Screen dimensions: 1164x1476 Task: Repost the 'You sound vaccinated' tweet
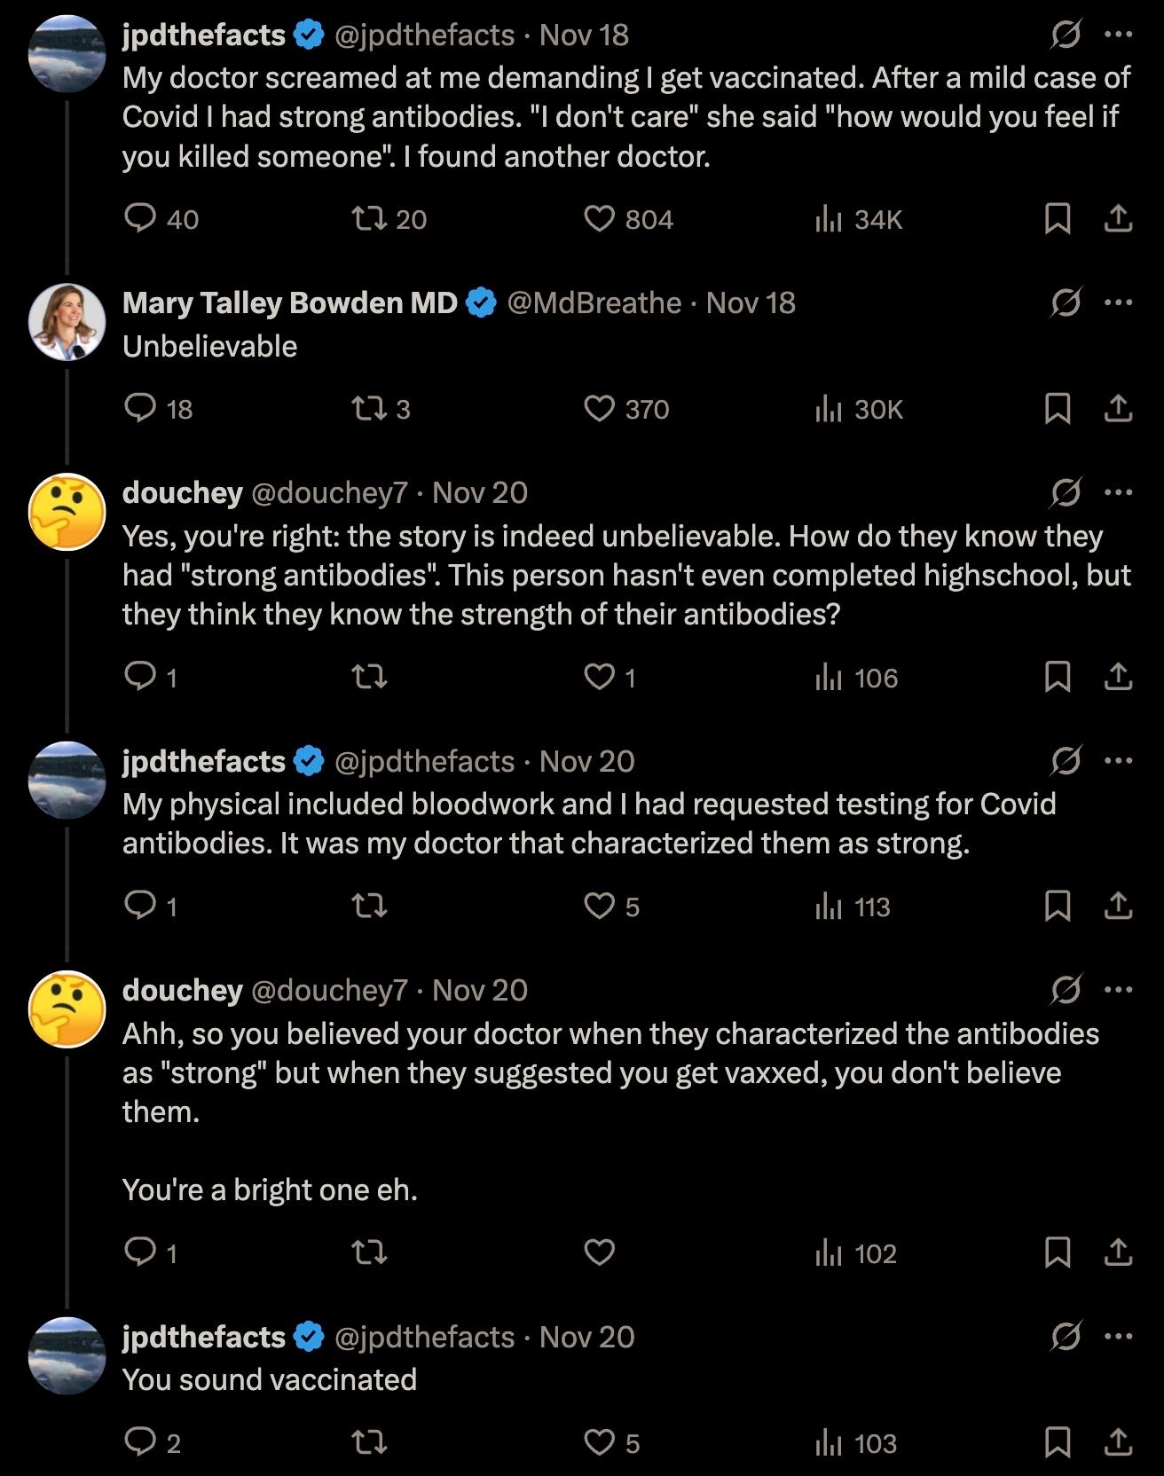369,1442
